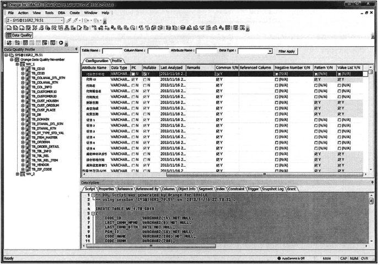Toggle Nullable checkbox in attribute row numbered 1
Image resolution: width=381 pixels, height=265 pixels.
pyautogui.click(x=145, y=120)
